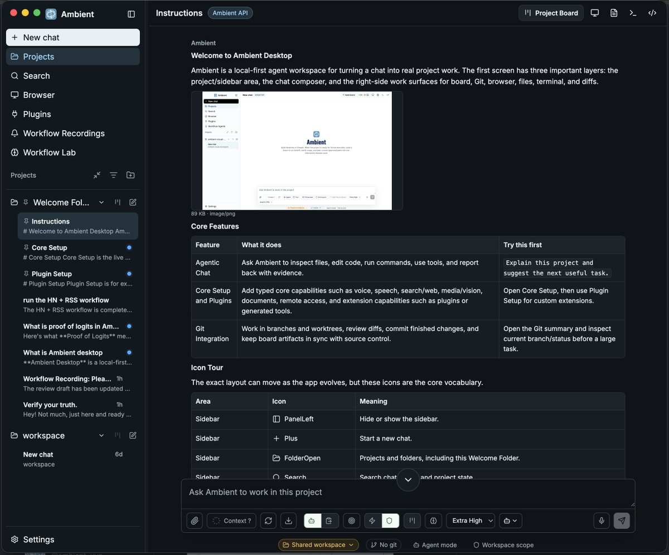Open the run the HN + RSS workflow chat
The height and width of the screenshot is (555, 669).
click(77, 304)
